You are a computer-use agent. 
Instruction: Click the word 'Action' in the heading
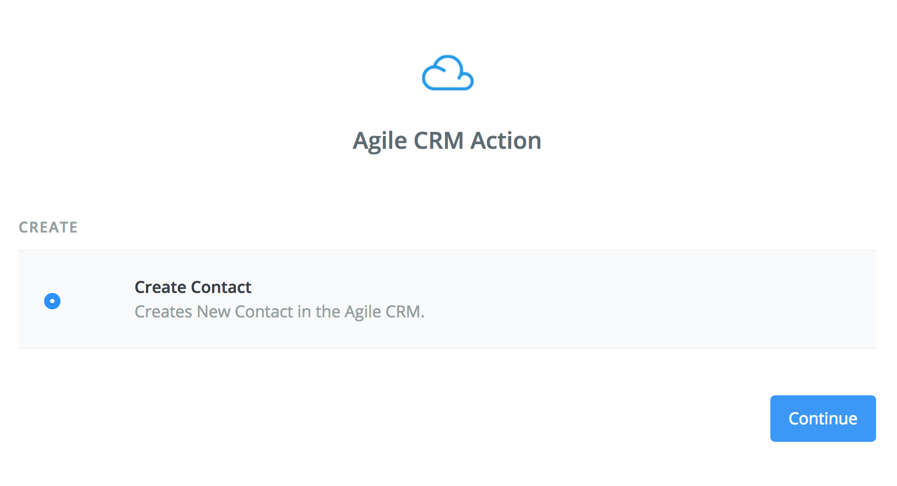tap(506, 141)
